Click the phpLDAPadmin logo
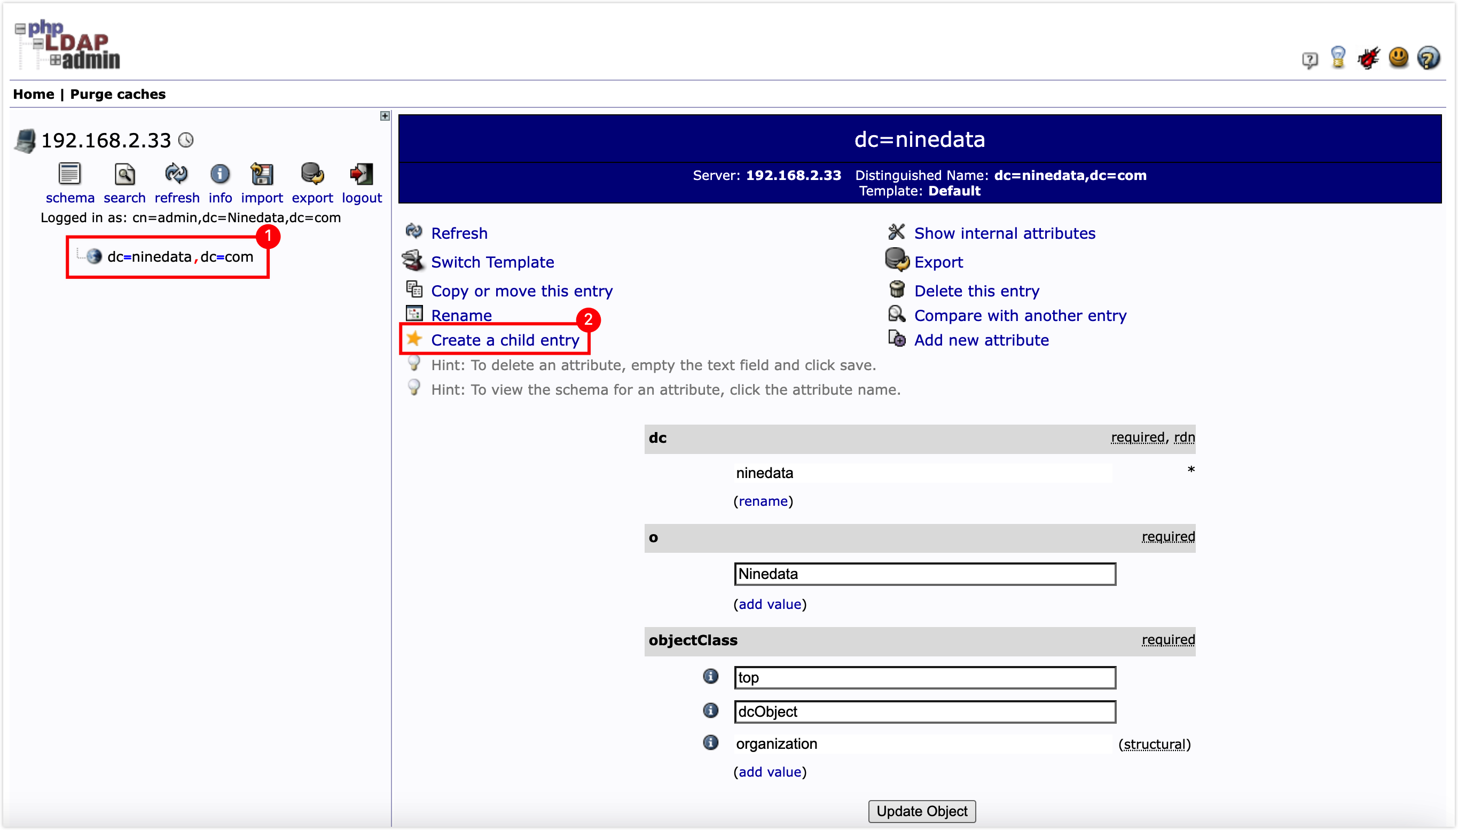The width and height of the screenshot is (1458, 830). click(x=68, y=44)
